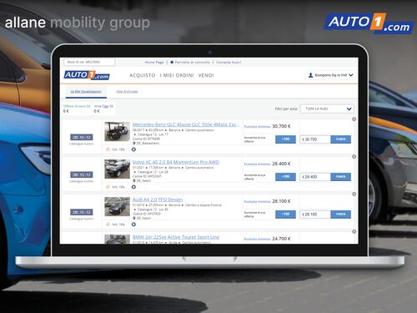Follow the Home Page link

pyautogui.click(x=154, y=63)
